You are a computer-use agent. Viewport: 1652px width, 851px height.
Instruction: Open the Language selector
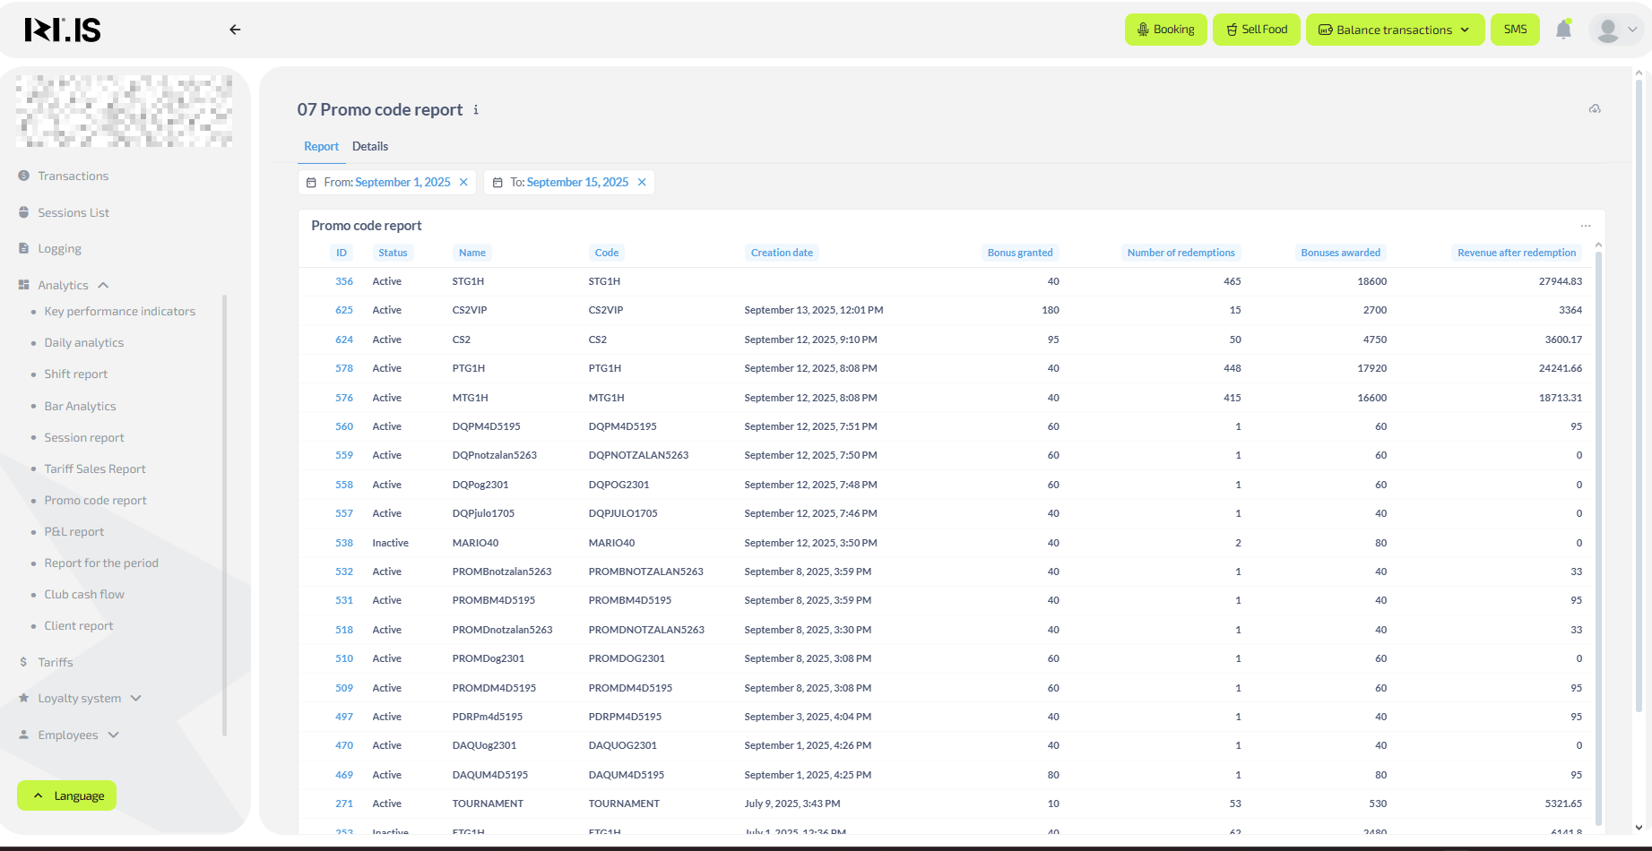point(67,795)
